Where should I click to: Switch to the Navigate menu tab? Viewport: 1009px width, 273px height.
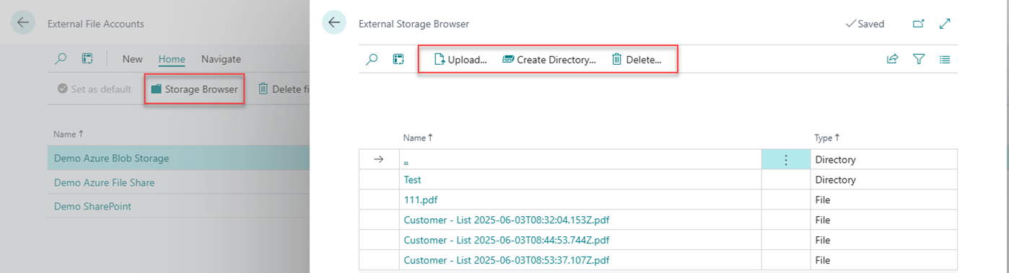pyautogui.click(x=221, y=59)
